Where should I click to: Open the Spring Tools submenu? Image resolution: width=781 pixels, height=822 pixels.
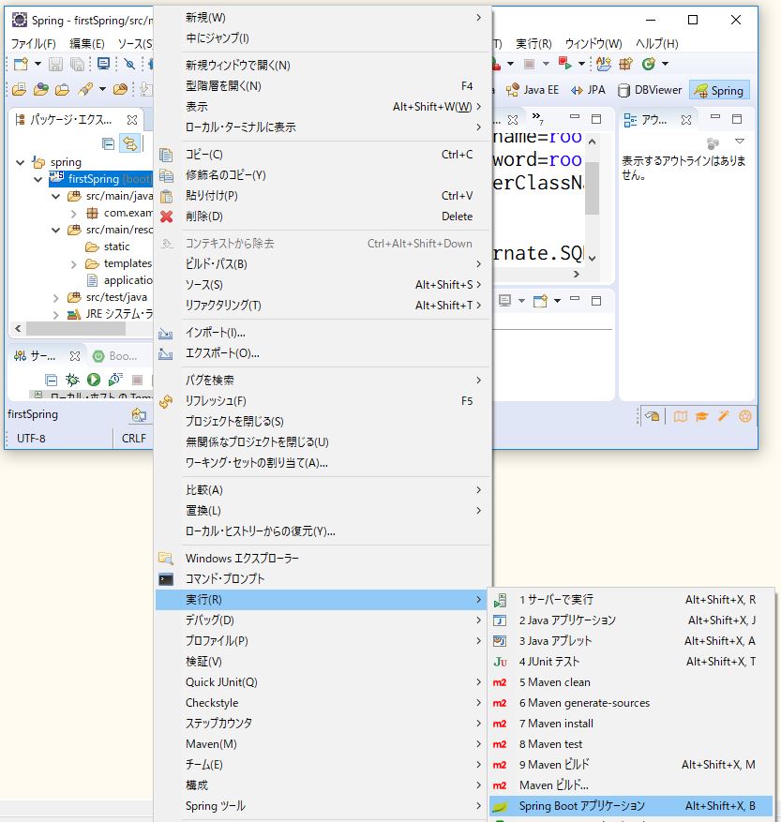pyautogui.click(x=323, y=806)
